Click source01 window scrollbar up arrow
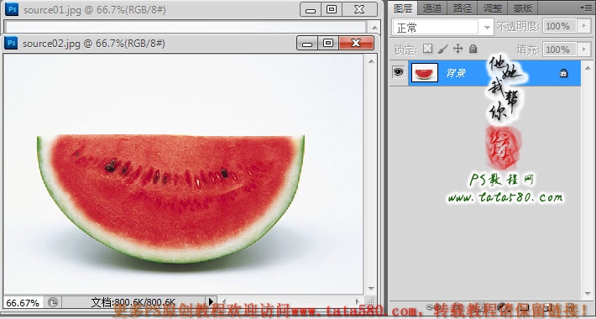The image size is (596, 319). 374,28
